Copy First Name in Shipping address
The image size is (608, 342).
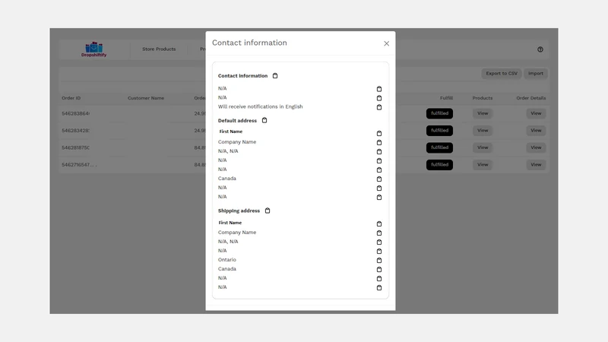tap(379, 223)
